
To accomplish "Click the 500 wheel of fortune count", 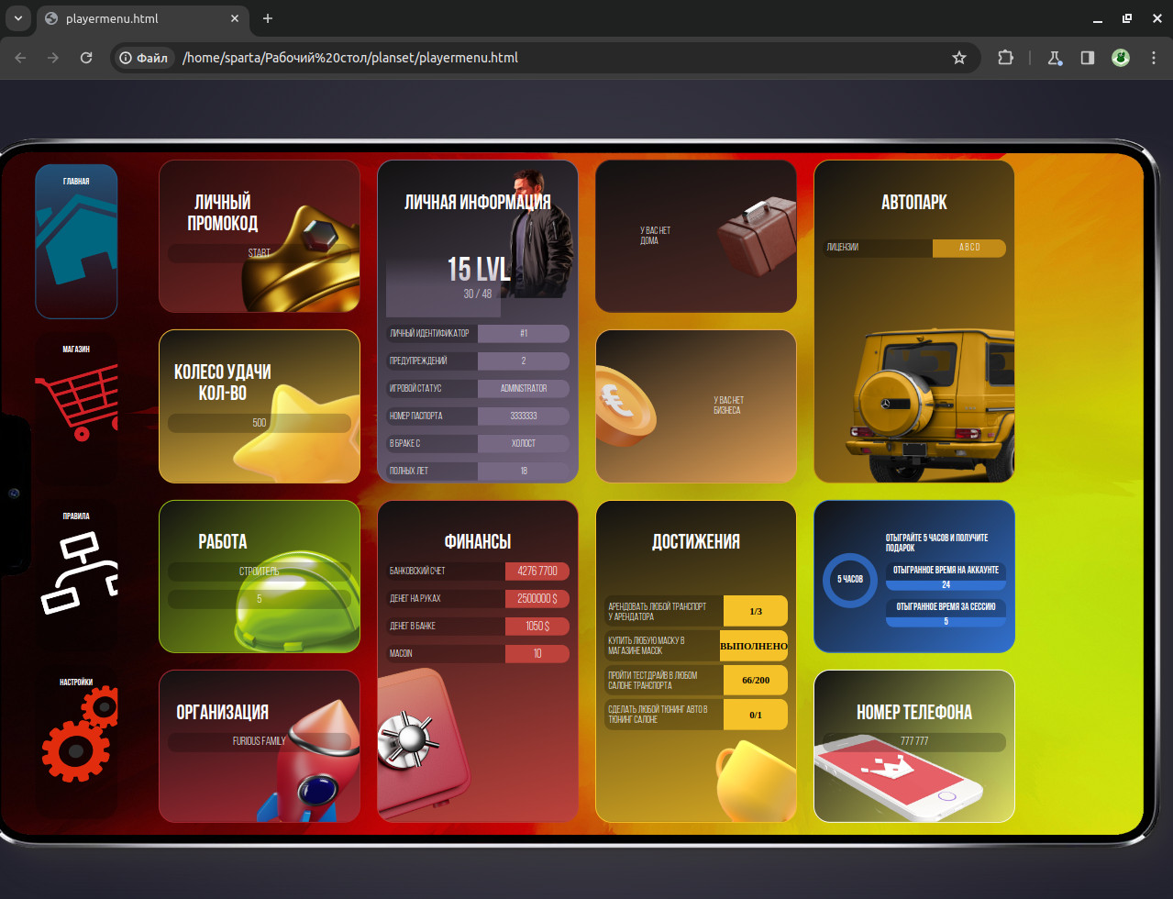I will (260, 423).
